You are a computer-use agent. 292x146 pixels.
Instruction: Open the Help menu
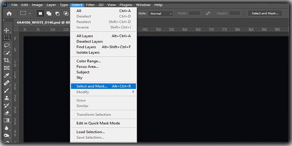pos(158,5)
